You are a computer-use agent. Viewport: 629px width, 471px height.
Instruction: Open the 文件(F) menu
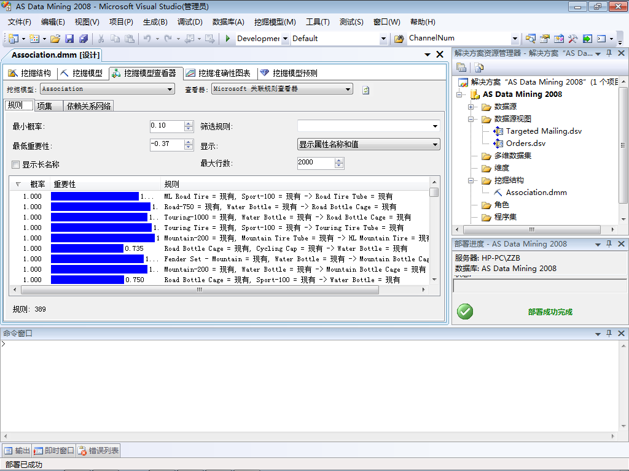click(x=19, y=22)
